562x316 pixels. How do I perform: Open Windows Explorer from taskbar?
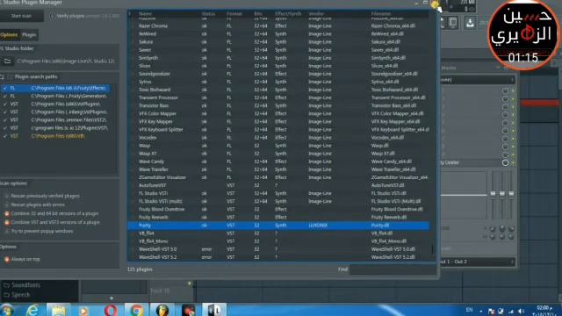pos(59,310)
